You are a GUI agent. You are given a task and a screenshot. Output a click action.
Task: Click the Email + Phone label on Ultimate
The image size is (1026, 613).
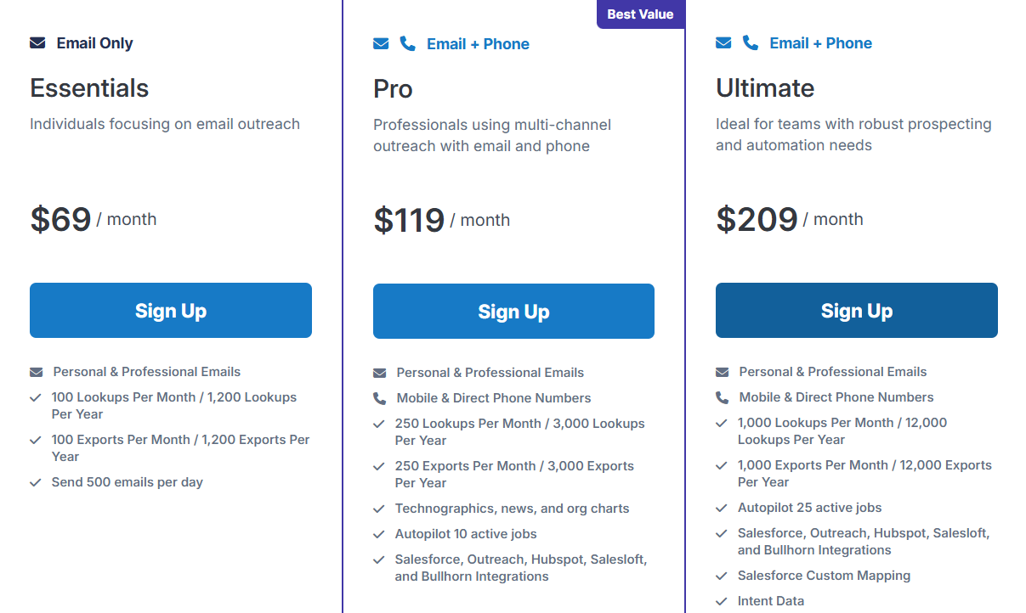tap(819, 42)
